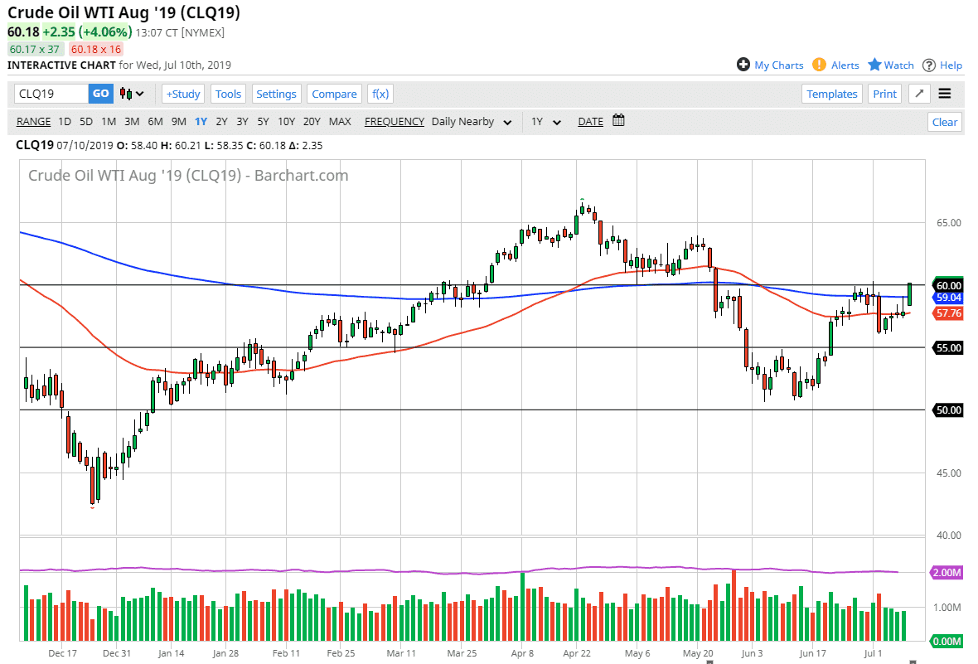The width and height of the screenshot is (978, 664).
Task: Open the hamburger menu above Clear
Action: pyautogui.click(x=944, y=94)
